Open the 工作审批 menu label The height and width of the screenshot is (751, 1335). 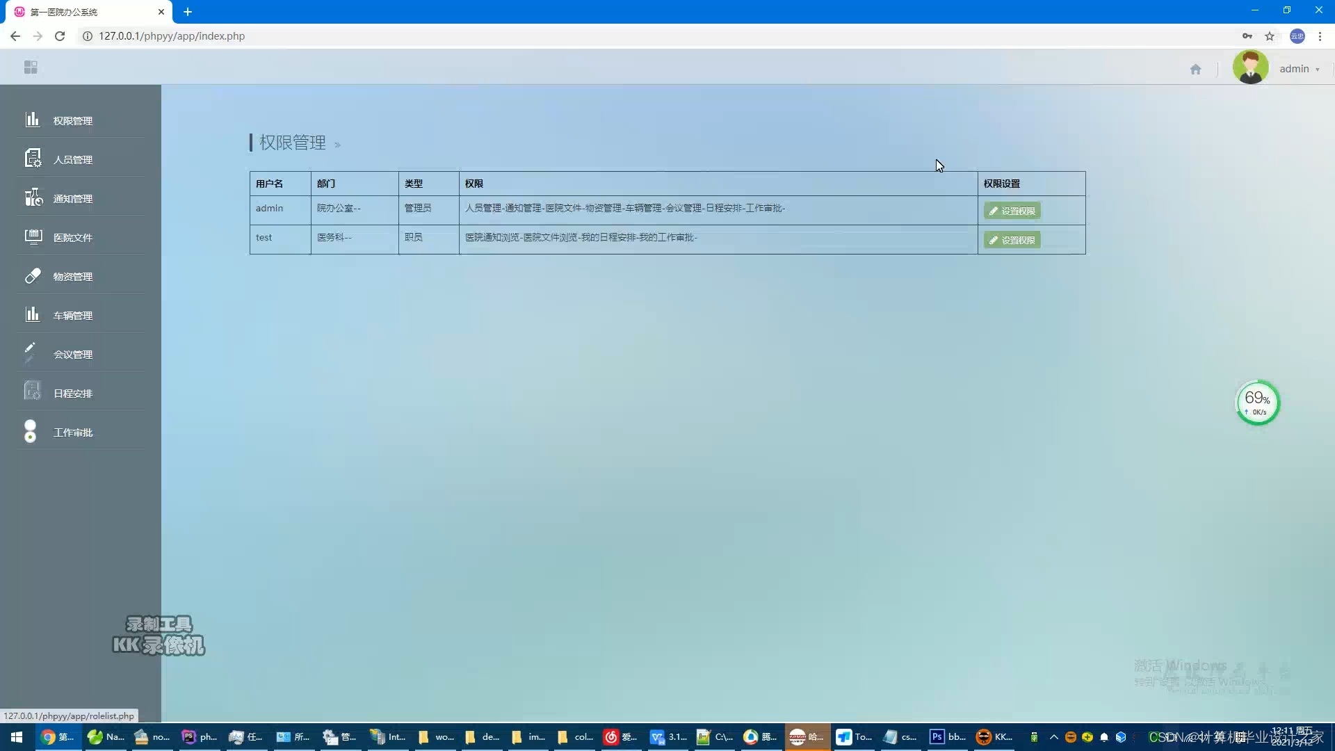coord(73,433)
